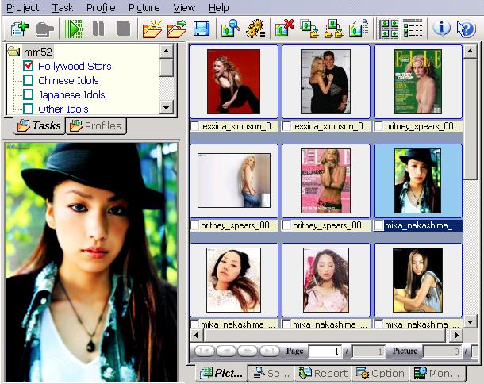Switch to thumbnail grid view icon
The image size is (484, 384).
click(x=389, y=29)
